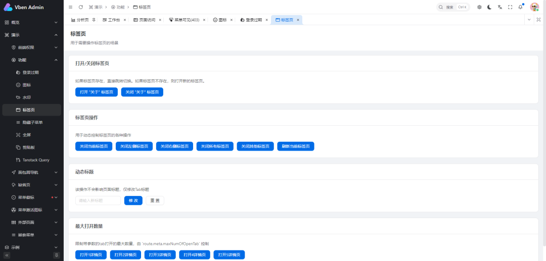
Task: Click the Vben Admin logo
Action: click(x=24, y=7)
